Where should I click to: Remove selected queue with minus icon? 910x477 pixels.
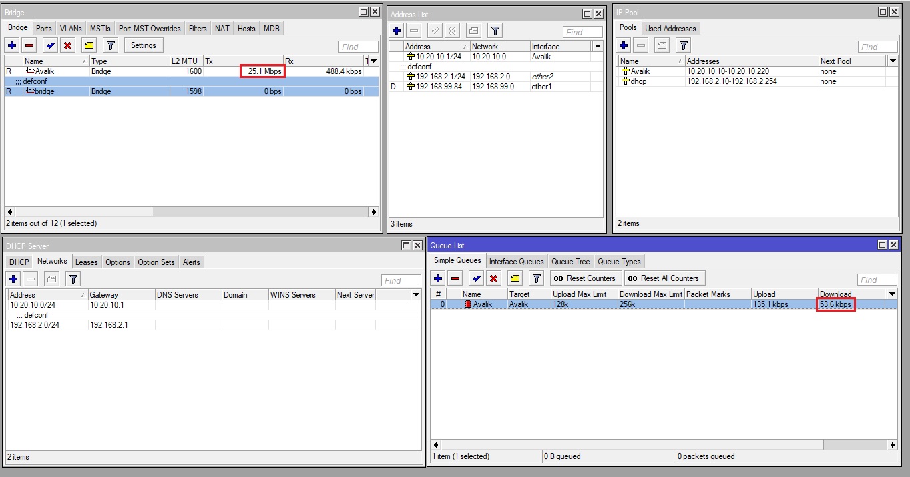pos(455,278)
